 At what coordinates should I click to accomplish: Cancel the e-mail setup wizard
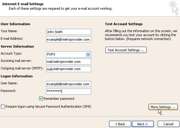coord(168,124)
